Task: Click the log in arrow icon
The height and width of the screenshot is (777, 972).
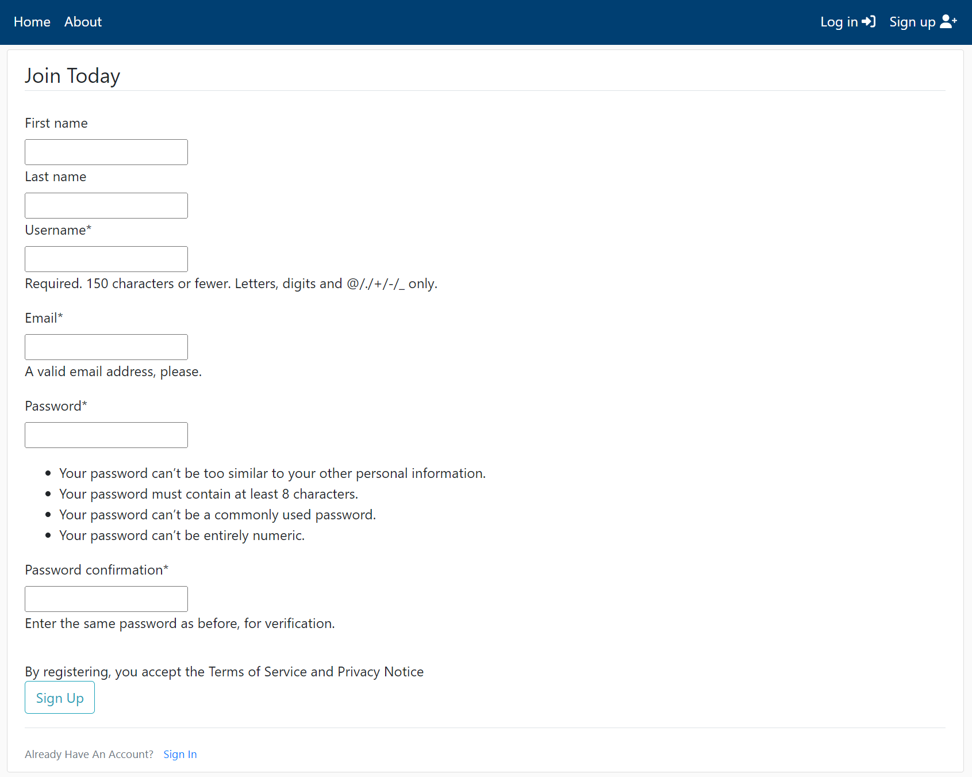Action: (x=869, y=22)
